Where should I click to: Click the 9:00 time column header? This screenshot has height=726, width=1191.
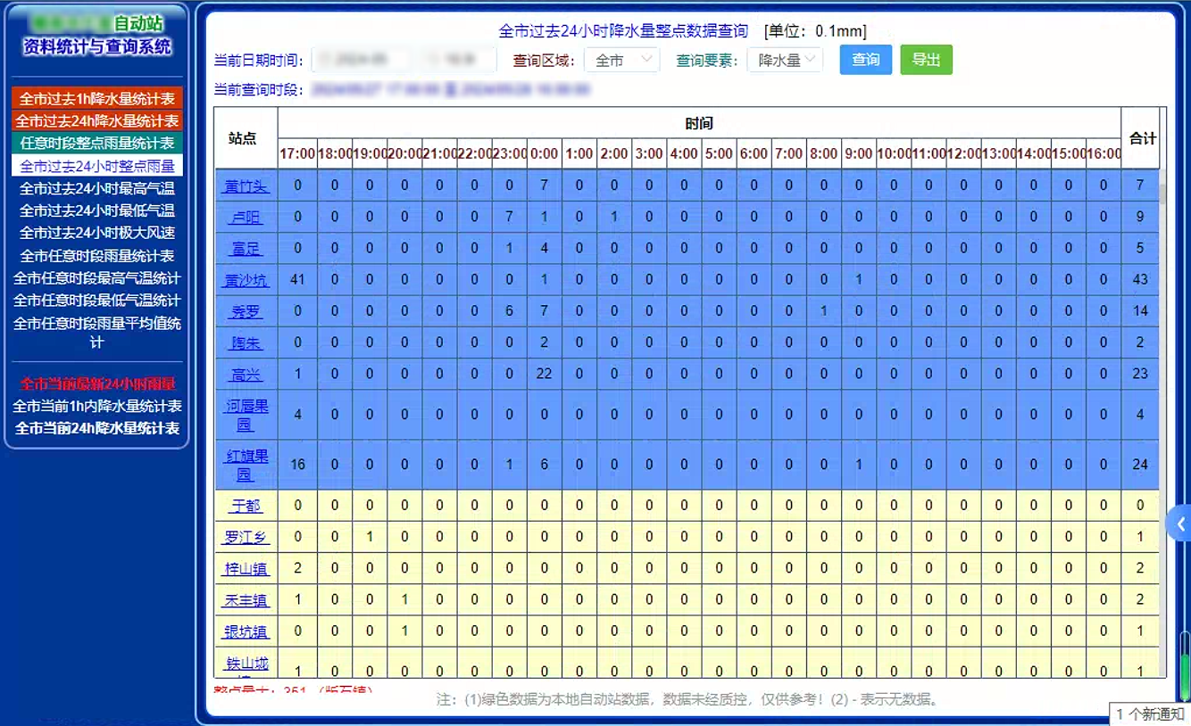click(858, 153)
